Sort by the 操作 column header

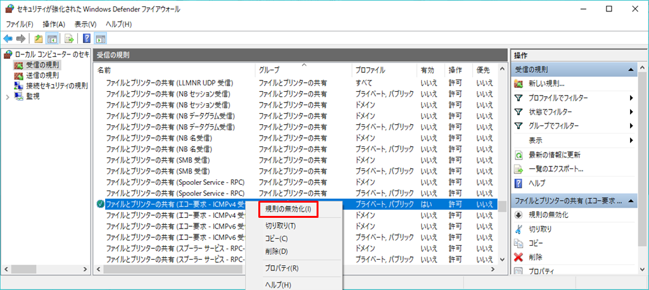click(459, 70)
